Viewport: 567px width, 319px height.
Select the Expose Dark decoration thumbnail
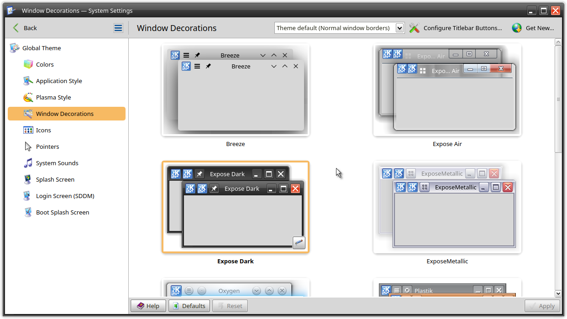[236, 207]
